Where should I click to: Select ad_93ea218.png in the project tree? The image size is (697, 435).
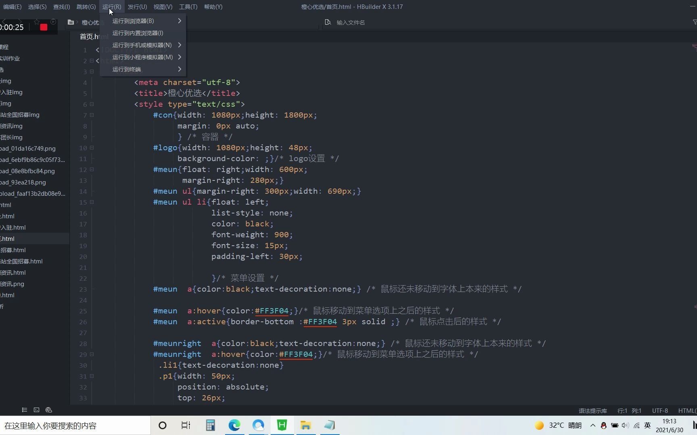click(23, 182)
